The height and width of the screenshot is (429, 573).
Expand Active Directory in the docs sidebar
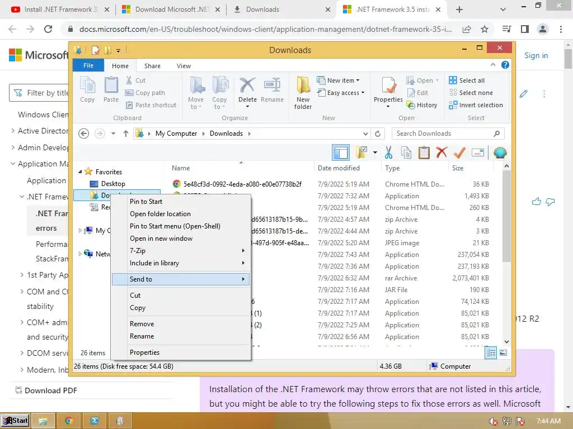pyautogui.click(x=13, y=131)
